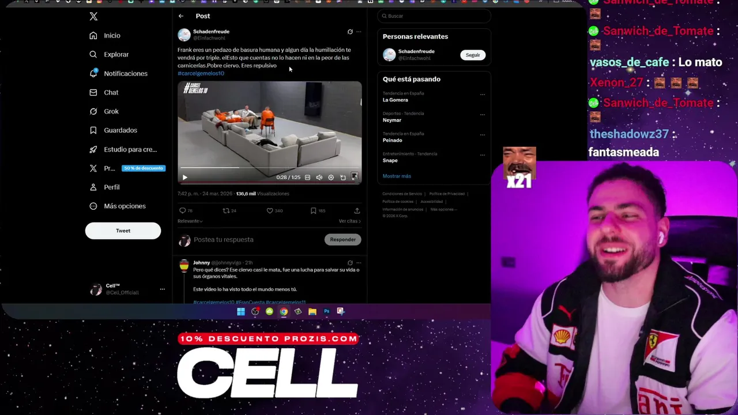Click the video progress bar
738x415 pixels.
pyautogui.click(x=269, y=168)
